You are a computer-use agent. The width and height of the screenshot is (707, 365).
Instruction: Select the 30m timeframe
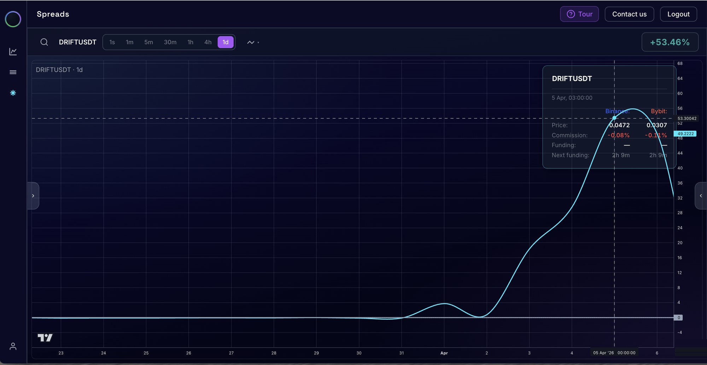click(170, 42)
